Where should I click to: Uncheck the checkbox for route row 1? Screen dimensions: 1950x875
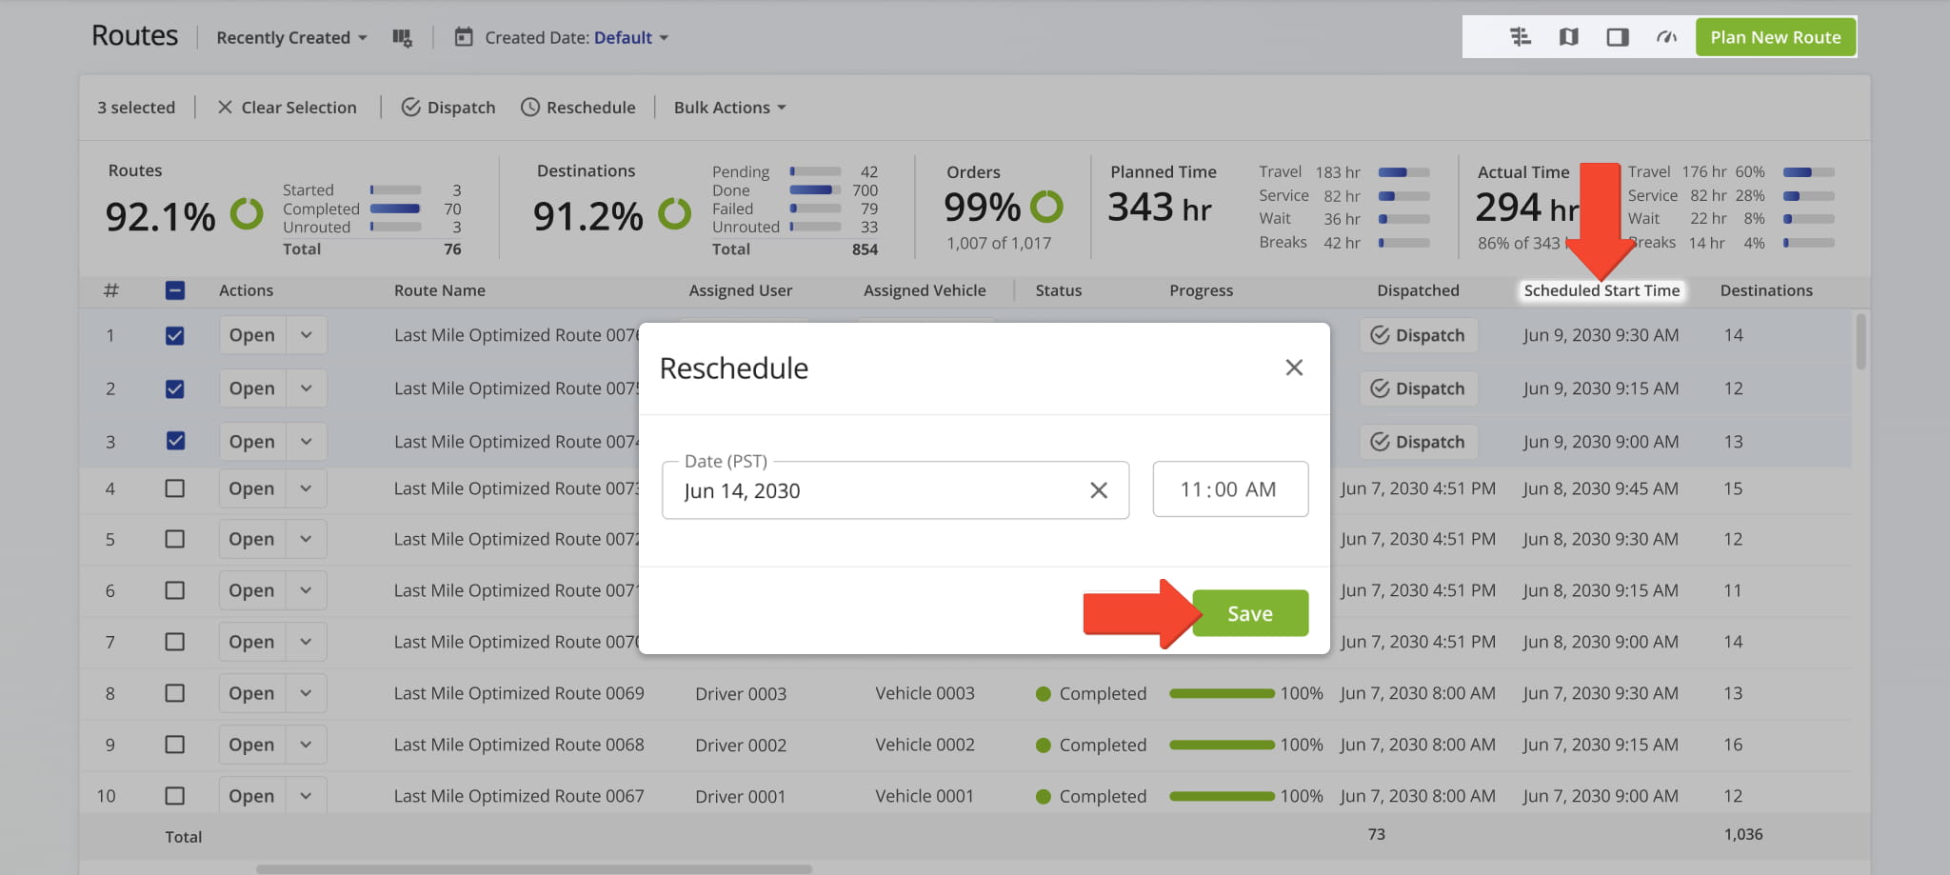[175, 335]
